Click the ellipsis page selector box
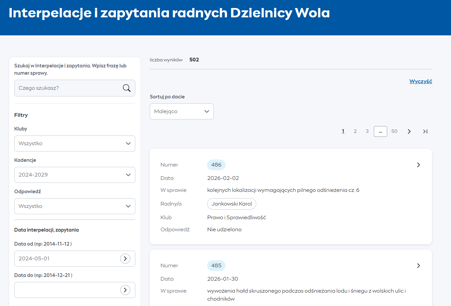This screenshot has width=451, height=306. 380,131
